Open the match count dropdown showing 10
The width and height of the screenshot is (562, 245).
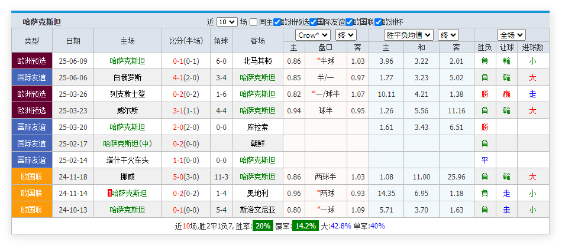coord(227,22)
